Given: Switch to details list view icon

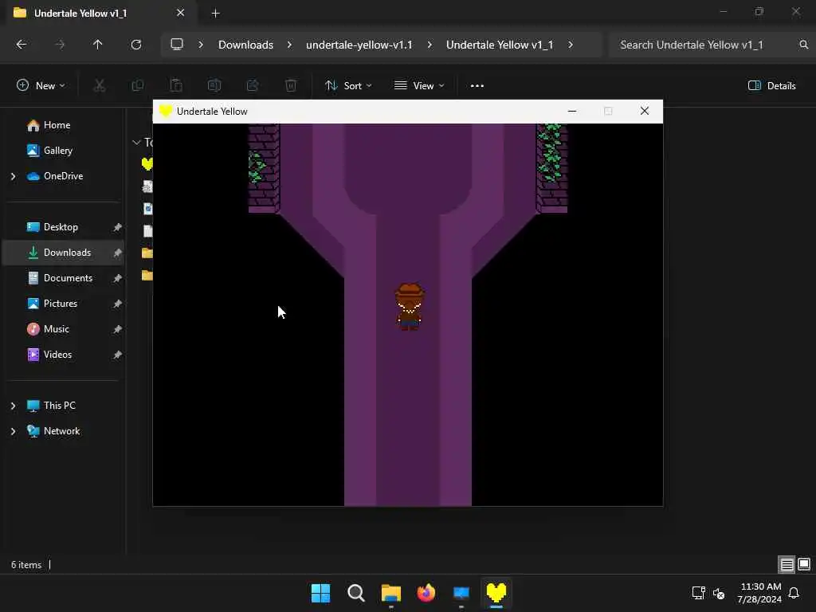Looking at the screenshot, I should coord(787,565).
